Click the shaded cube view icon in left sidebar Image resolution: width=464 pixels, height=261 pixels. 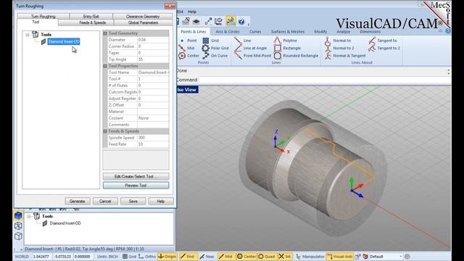click(x=18, y=215)
